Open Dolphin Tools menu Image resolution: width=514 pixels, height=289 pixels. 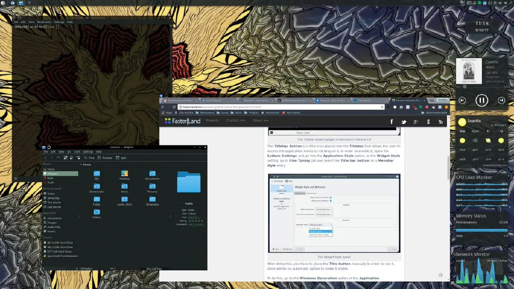(77, 152)
